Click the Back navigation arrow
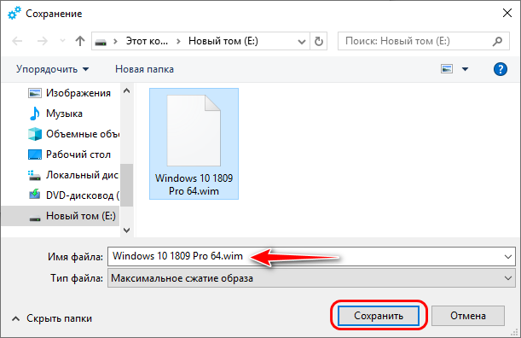521x338 pixels. [17, 41]
